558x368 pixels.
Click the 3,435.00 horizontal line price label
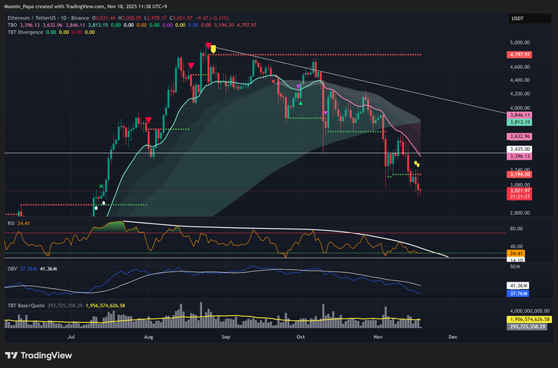(521, 150)
